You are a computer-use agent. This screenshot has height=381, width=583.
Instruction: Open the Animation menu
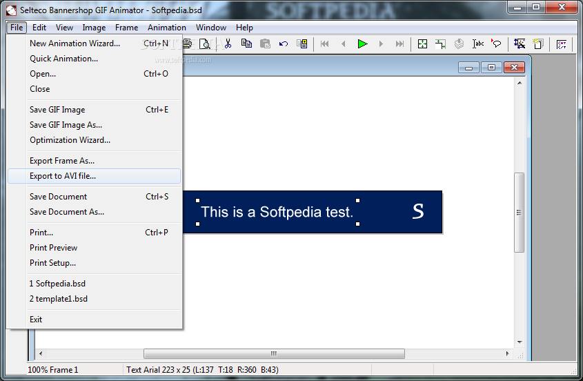(x=166, y=28)
